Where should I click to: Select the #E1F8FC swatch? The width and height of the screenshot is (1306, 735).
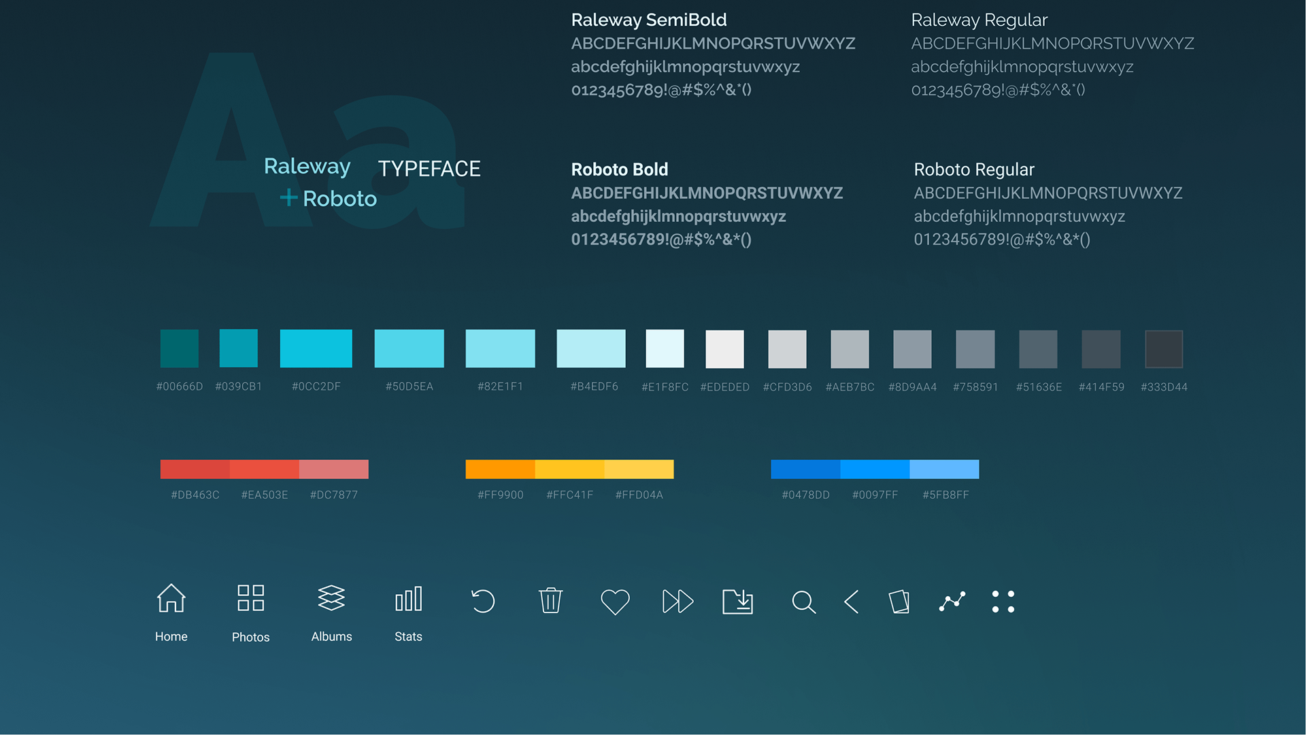[x=665, y=348]
